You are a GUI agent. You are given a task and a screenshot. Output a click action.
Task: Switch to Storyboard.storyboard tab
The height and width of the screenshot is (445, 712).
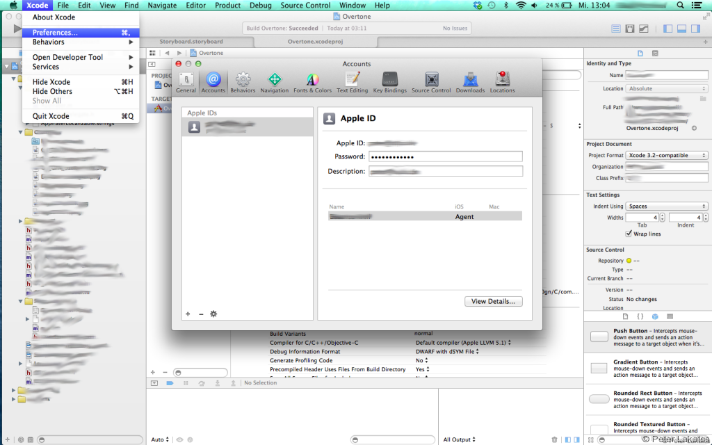pos(191,41)
